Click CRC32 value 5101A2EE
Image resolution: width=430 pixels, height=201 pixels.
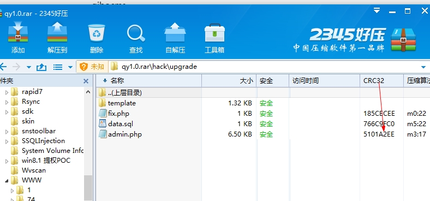(x=379, y=134)
